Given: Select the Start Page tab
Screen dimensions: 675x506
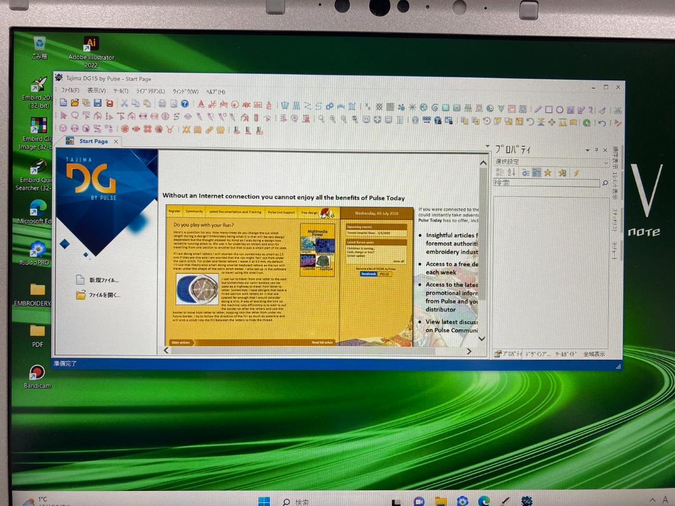Looking at the screenshot, I should tap(93, 141).
